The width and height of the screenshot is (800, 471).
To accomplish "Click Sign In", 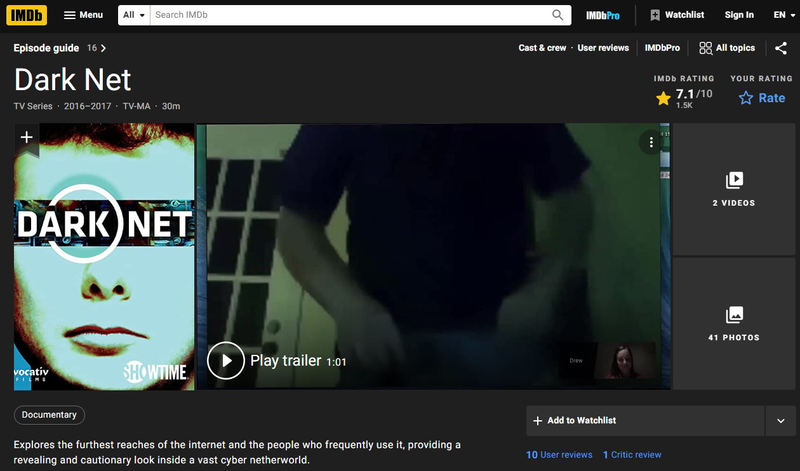I will pos(739,15).
